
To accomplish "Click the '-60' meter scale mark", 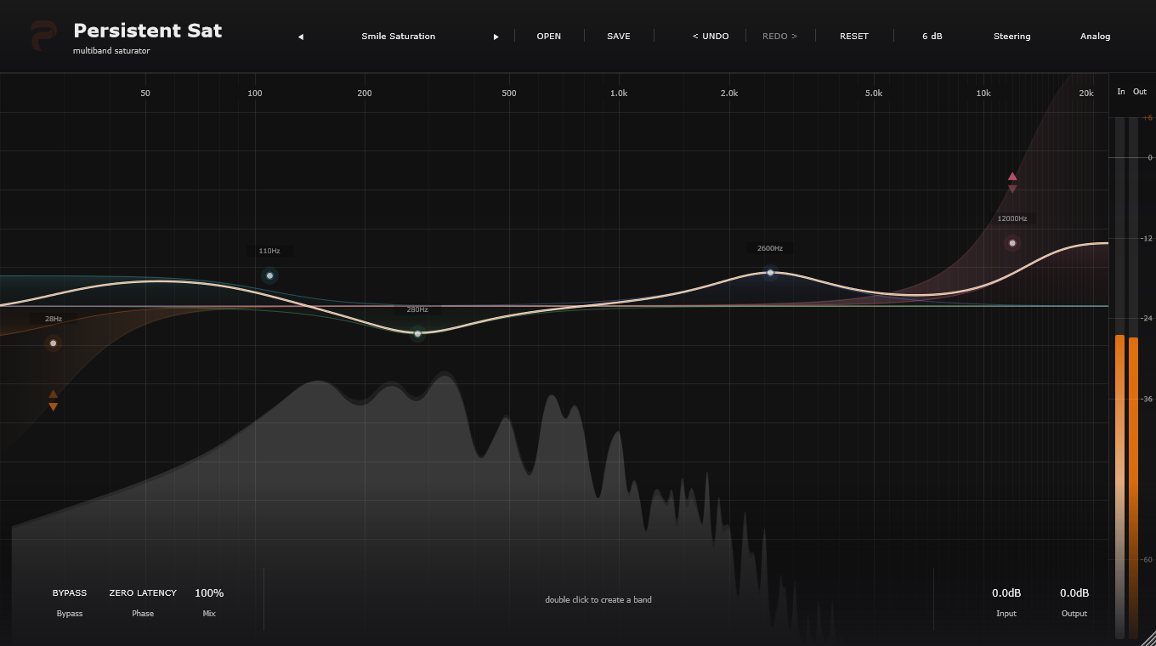I will [x=1147, y=560].
